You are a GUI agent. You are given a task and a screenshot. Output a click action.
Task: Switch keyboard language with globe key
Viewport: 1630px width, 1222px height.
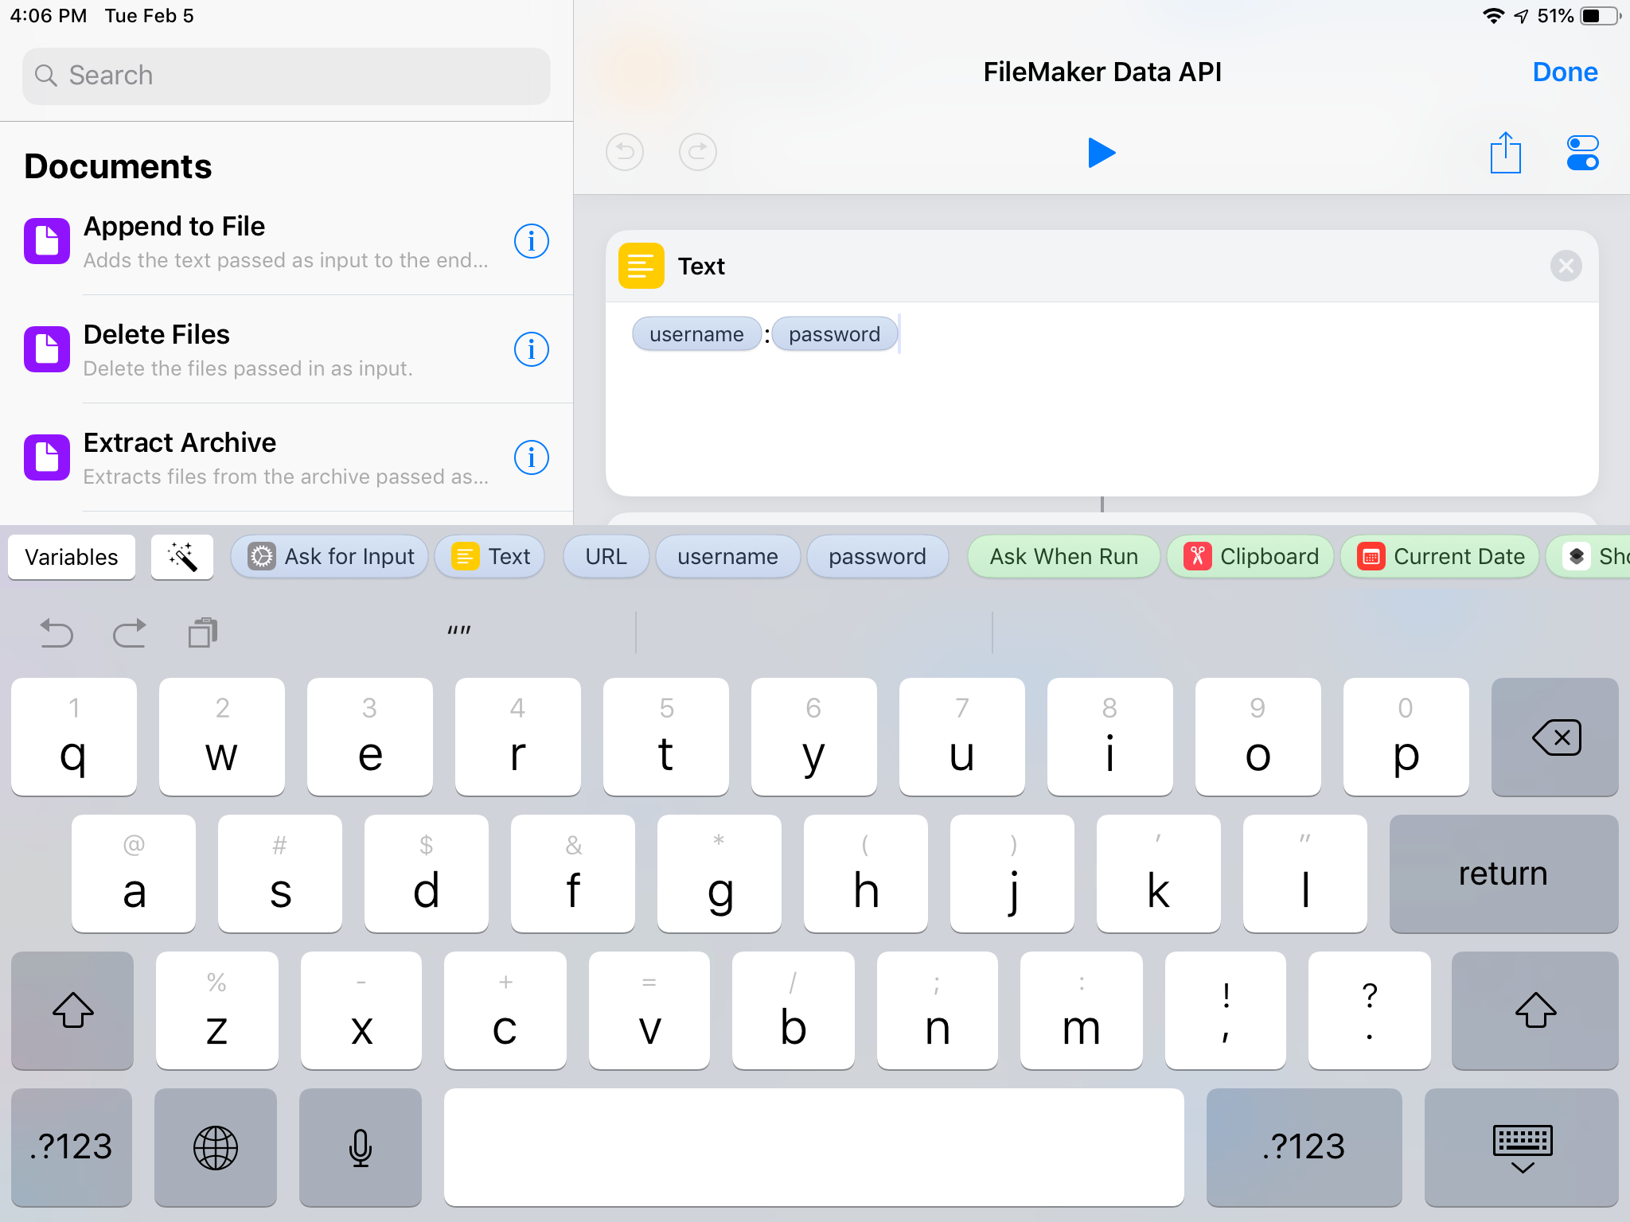[x=216, y=1147]
